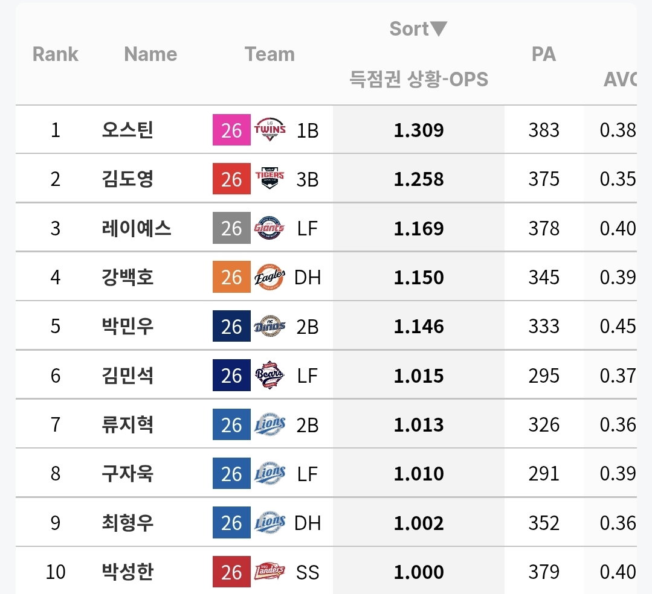The height and width of the screenshot is (594, 652).
Task: Click the Lotte Giants team logo
Action: [270, 228]
